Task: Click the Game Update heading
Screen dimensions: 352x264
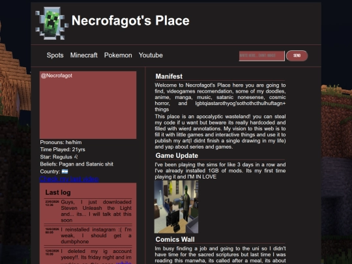Action: (177, 156)
